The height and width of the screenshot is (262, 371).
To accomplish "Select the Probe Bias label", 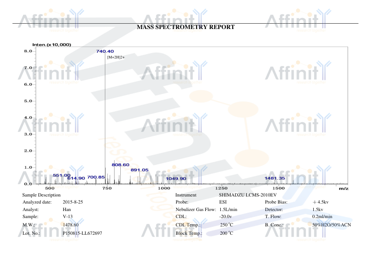I will coord(276,202).
